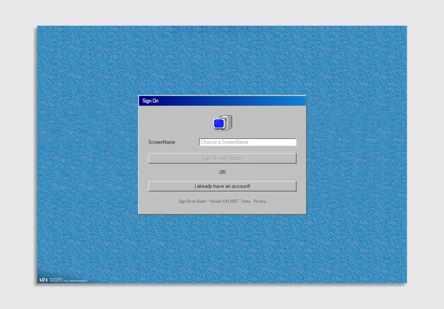444x309 pixels.
Task: Open the Privacy link
Action: click(260, 202)
